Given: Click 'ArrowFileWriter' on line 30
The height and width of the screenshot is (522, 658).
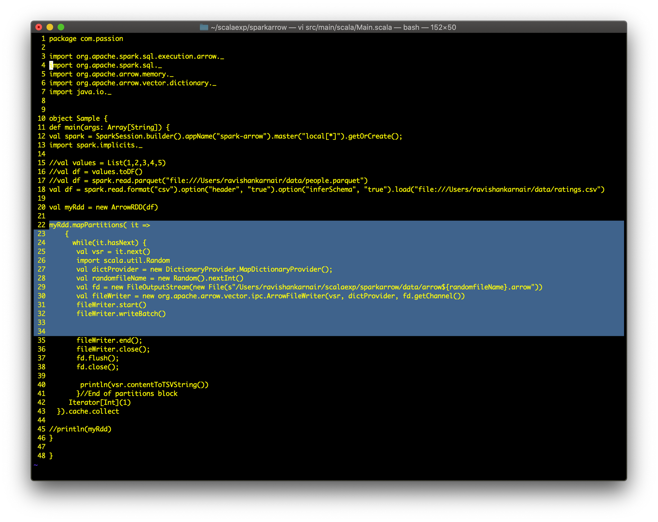Looking at the screenshot, I should [295, 296].
